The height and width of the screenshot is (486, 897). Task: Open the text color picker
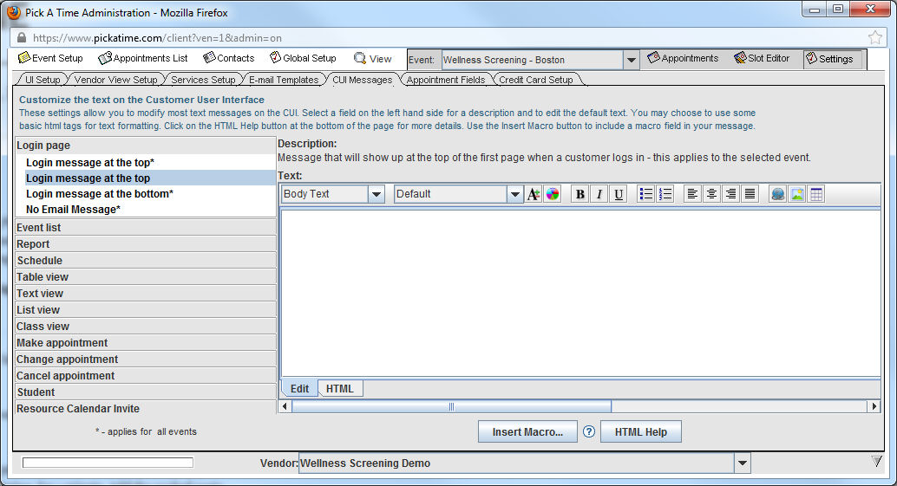[552, 194]
